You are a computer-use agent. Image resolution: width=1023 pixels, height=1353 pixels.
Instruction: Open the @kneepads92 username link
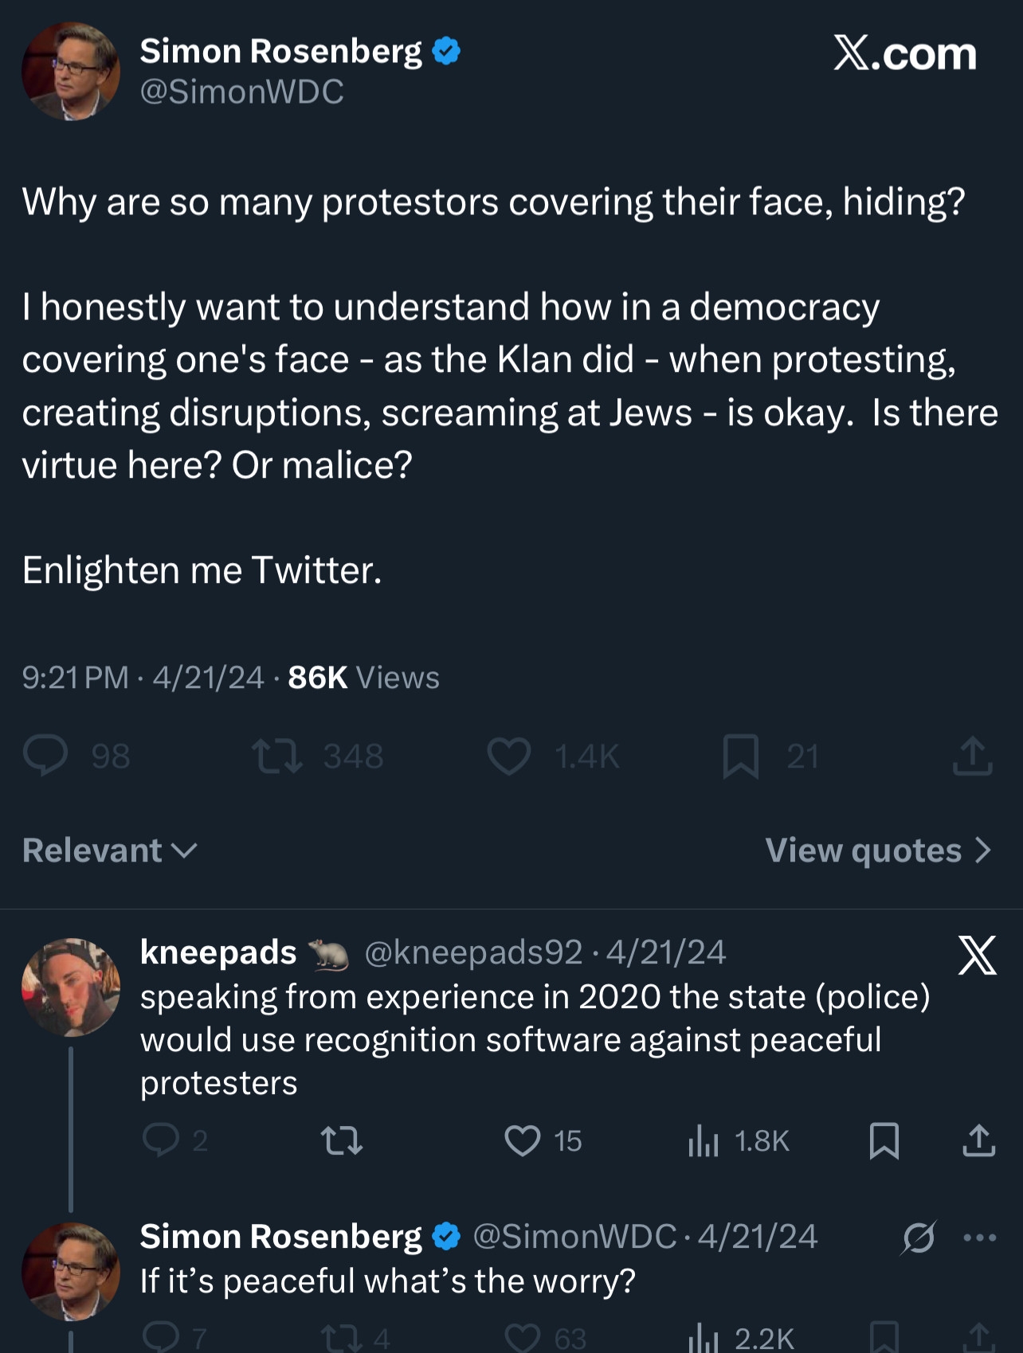[473, 952]
